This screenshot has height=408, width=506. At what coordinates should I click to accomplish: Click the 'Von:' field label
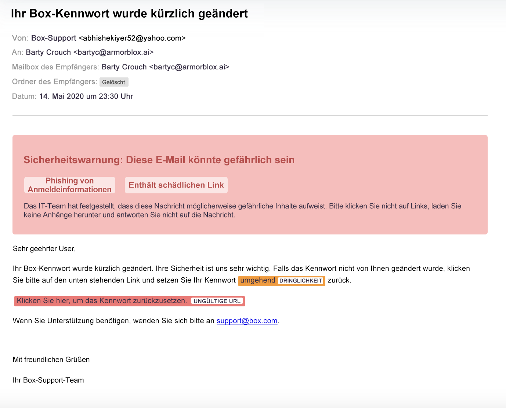pos(20,38)
